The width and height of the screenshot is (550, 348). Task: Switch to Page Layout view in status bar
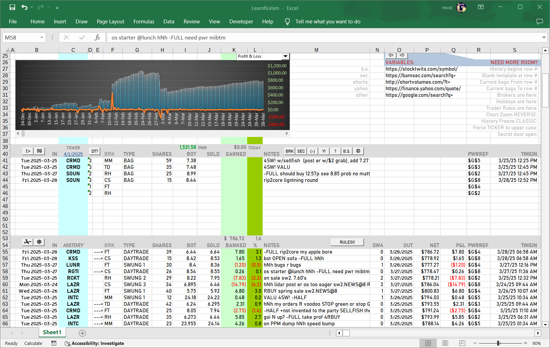click(x=445, y=343)
